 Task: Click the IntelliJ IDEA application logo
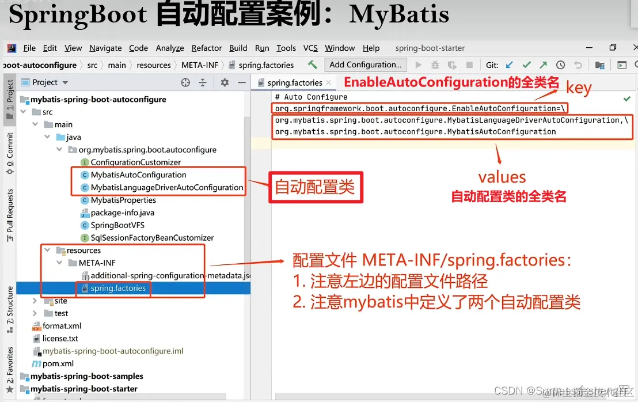click(12, 48)
